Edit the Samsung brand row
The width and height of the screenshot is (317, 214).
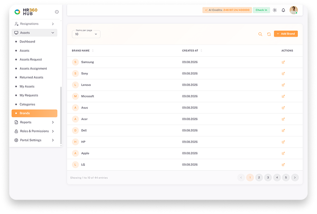[283, 62]
